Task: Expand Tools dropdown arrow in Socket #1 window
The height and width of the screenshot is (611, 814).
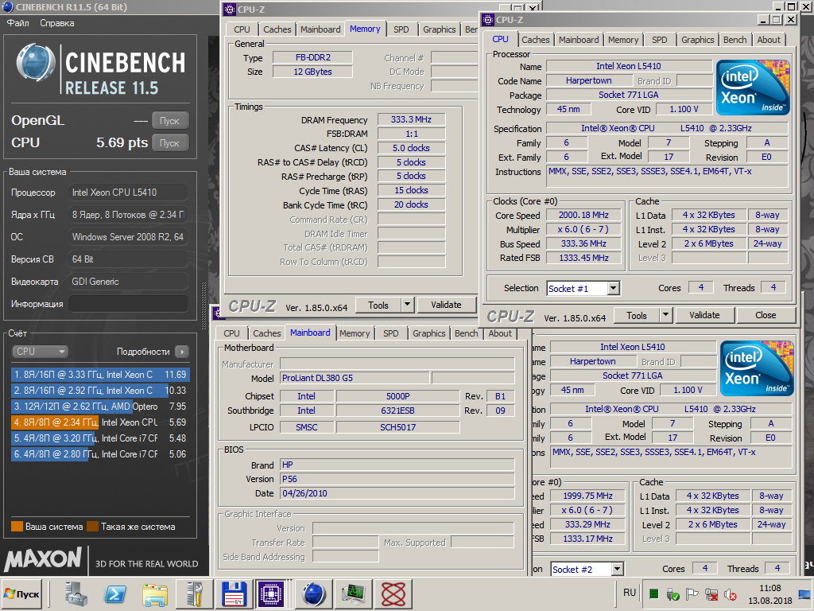Action: pos(666,315)
